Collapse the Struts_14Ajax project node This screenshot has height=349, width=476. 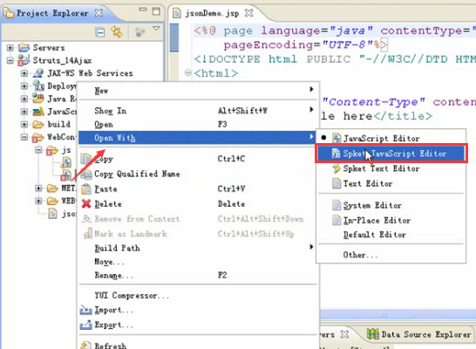(10, 60)
